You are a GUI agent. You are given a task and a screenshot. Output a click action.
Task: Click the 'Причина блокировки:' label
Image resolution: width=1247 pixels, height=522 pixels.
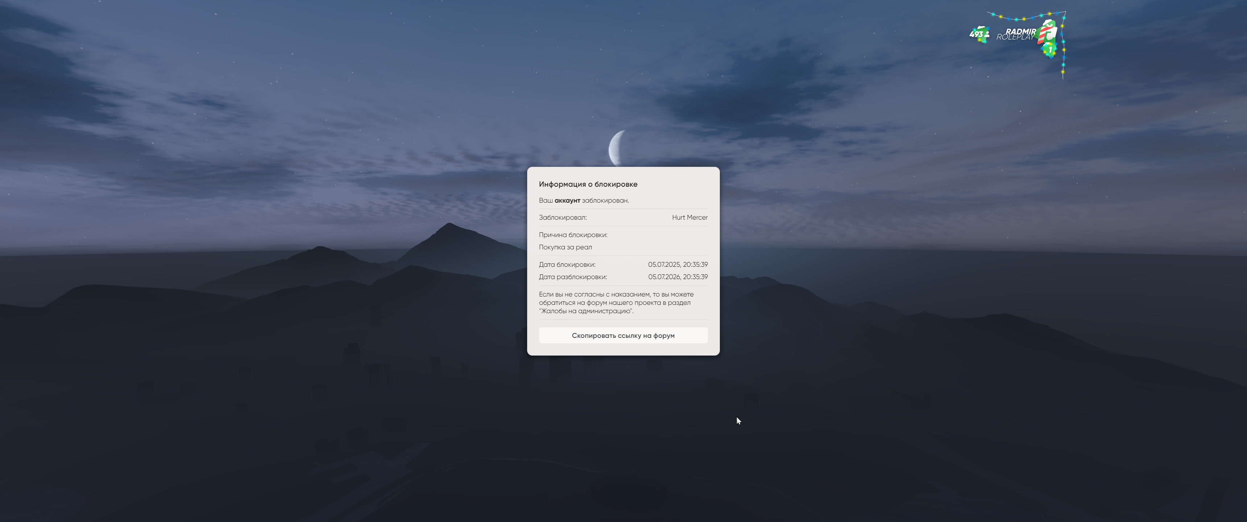(573, 235)
